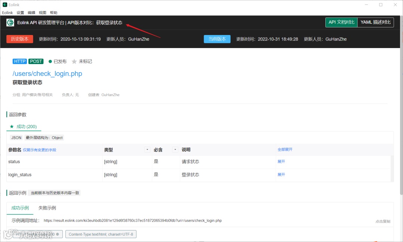This screenshot has width=403, height=242.
Task: Click the Content-Type:text/html header tag
Action: click(101, 234)
